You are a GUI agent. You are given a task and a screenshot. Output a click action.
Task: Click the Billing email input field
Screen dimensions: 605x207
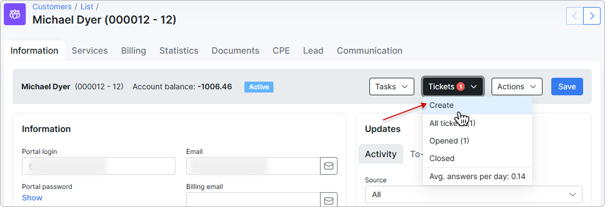pyautogui.click(x=253, y=200)
